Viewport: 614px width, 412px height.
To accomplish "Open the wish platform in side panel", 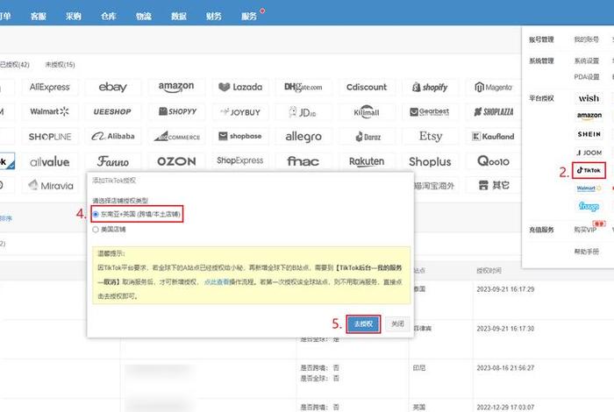I will 589,98.
